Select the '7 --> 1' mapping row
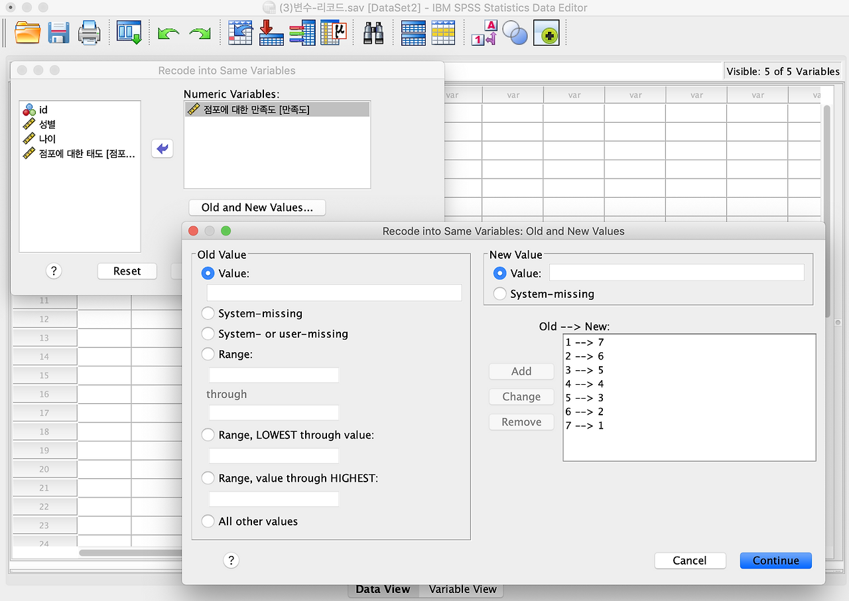 coord(689,426)
